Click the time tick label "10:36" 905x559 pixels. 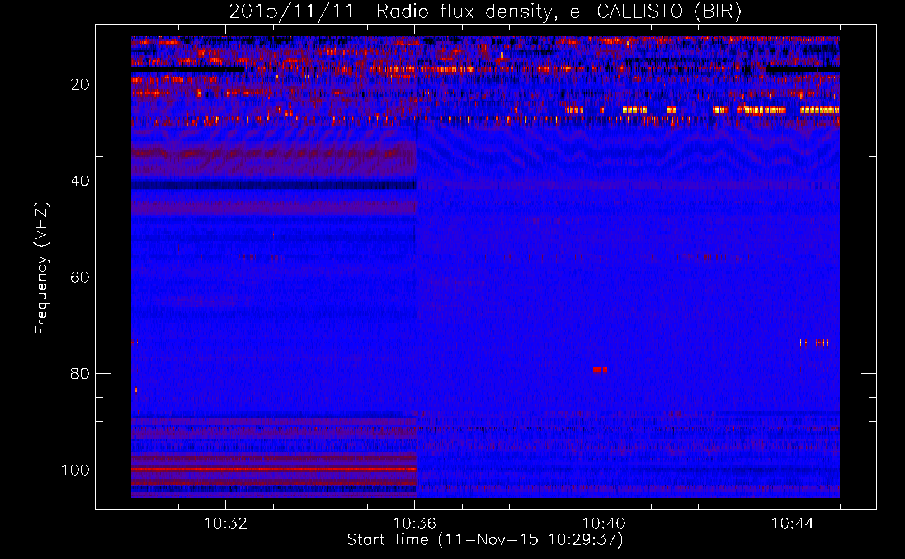[x=414, y=524]
